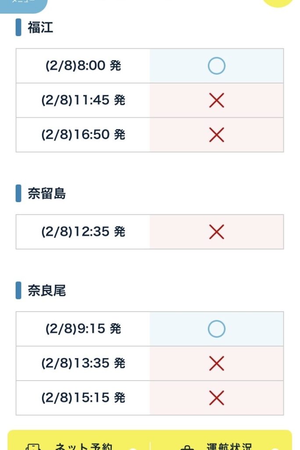Select the (2/8)12:35 発 row label
Viewport: 300px width, 450px height.
(83, 232)
